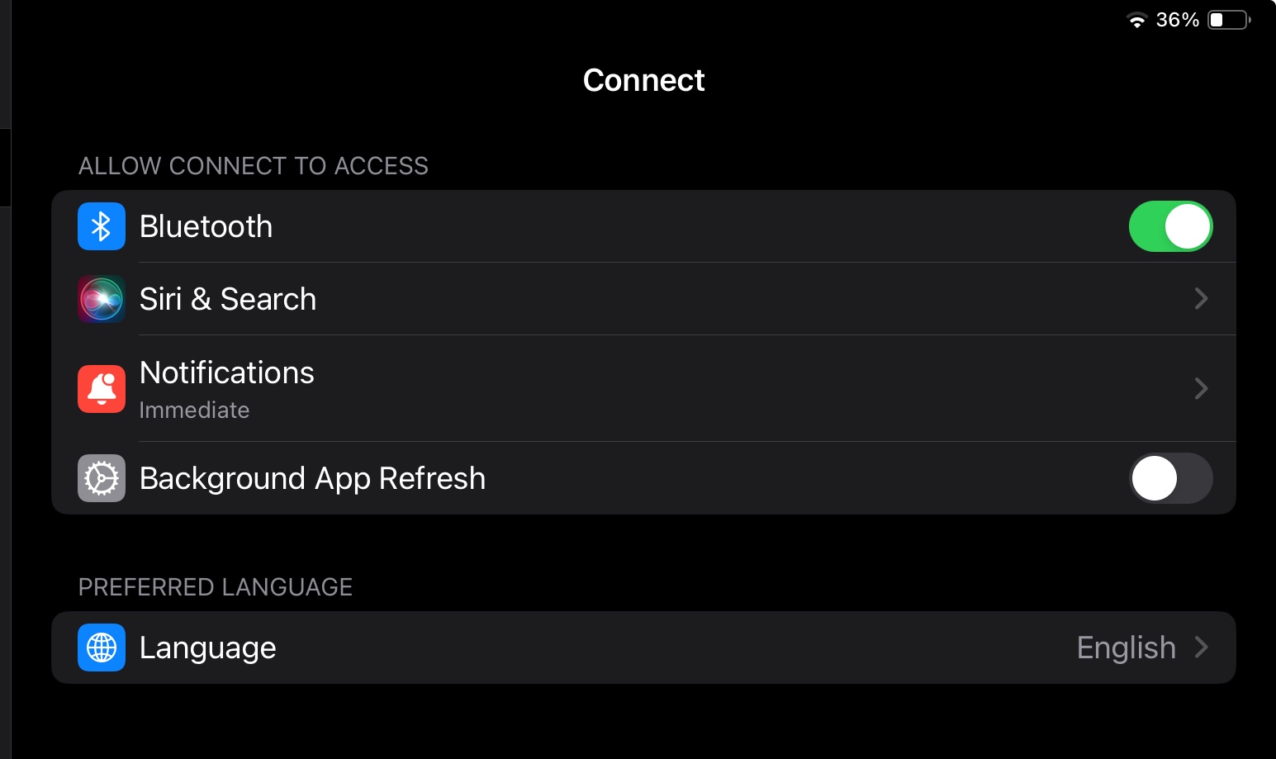Viewport: 1276px width, 759px height.
Task: Open the Siri & Search row
Action: pyautogui.click(x=643, y=299)
